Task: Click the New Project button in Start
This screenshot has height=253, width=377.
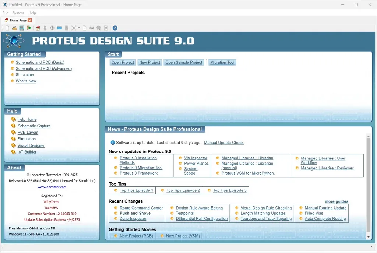Action: [x=149, y=62]
